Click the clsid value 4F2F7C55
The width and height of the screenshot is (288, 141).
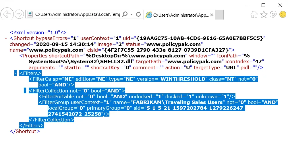point(166,50)
